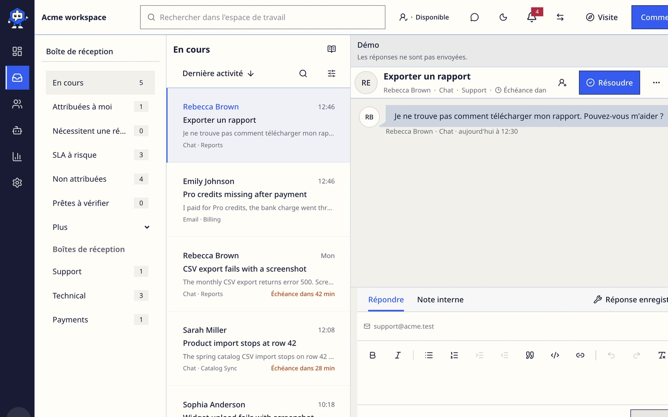Open Emily Johnson's Pro credits missing conversation
This screenshot has width=668, height=417.
pyautogui.click(x=259, y=200)
